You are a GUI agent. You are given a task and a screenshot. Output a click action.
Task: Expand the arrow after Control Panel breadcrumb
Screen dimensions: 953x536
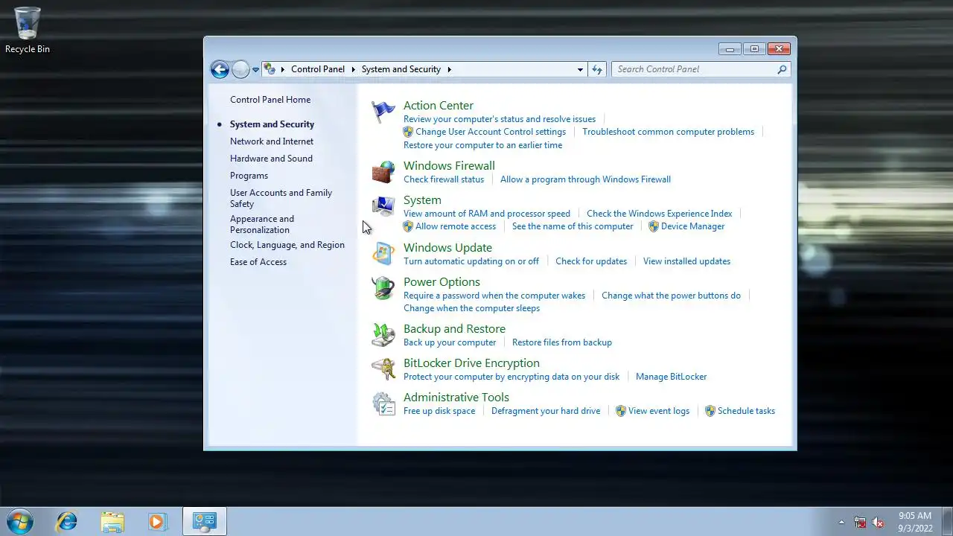[353, 69]
